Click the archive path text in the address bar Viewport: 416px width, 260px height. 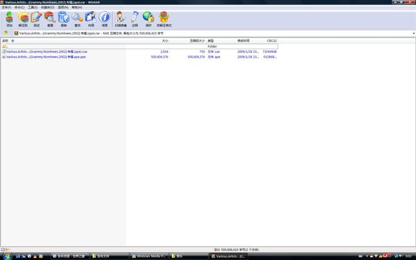point(92,33)
